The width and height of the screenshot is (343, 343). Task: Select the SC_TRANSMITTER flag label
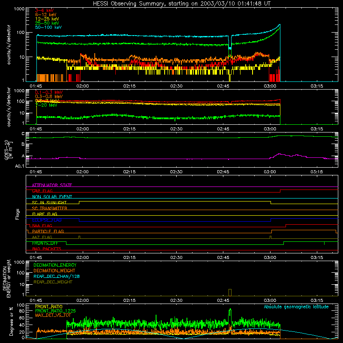pos(50,208)
